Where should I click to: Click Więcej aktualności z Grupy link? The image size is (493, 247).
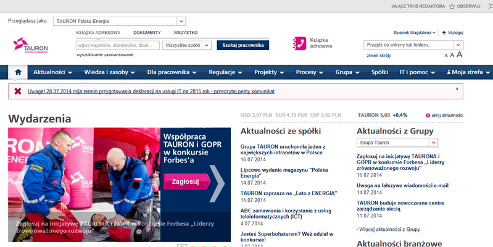[389, 229]
